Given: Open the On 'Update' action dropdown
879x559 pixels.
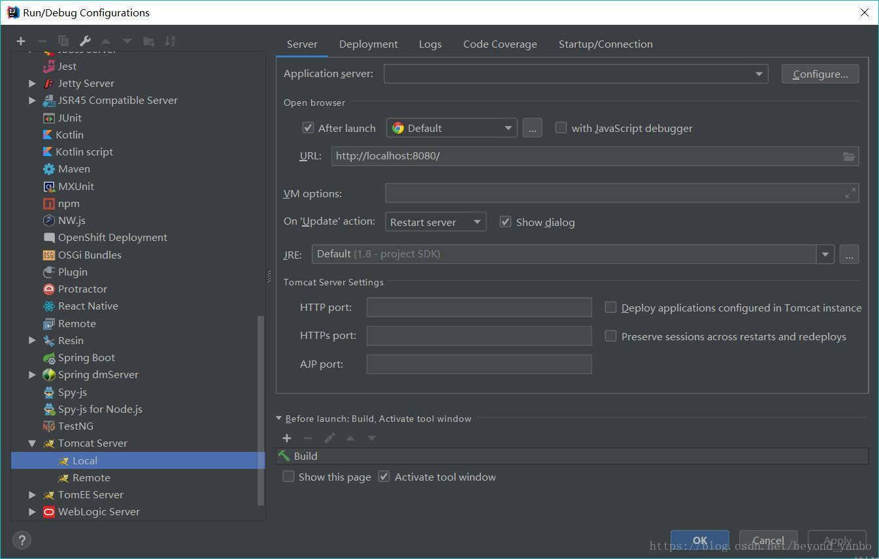Looking at the screenshot, I should coord(436,222).
